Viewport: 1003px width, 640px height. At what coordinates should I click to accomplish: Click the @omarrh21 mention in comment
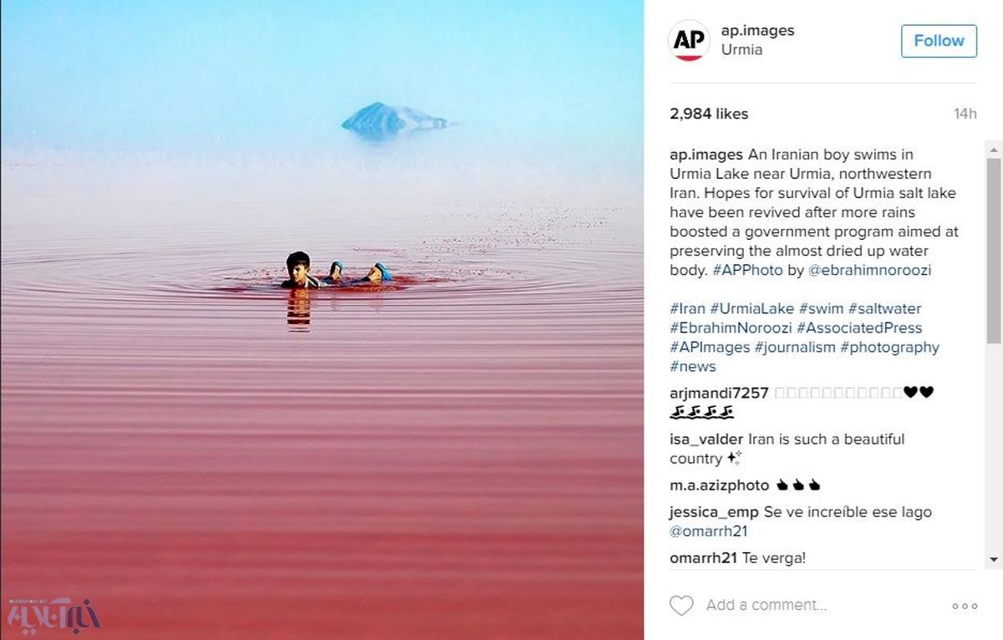click(709, 531)
